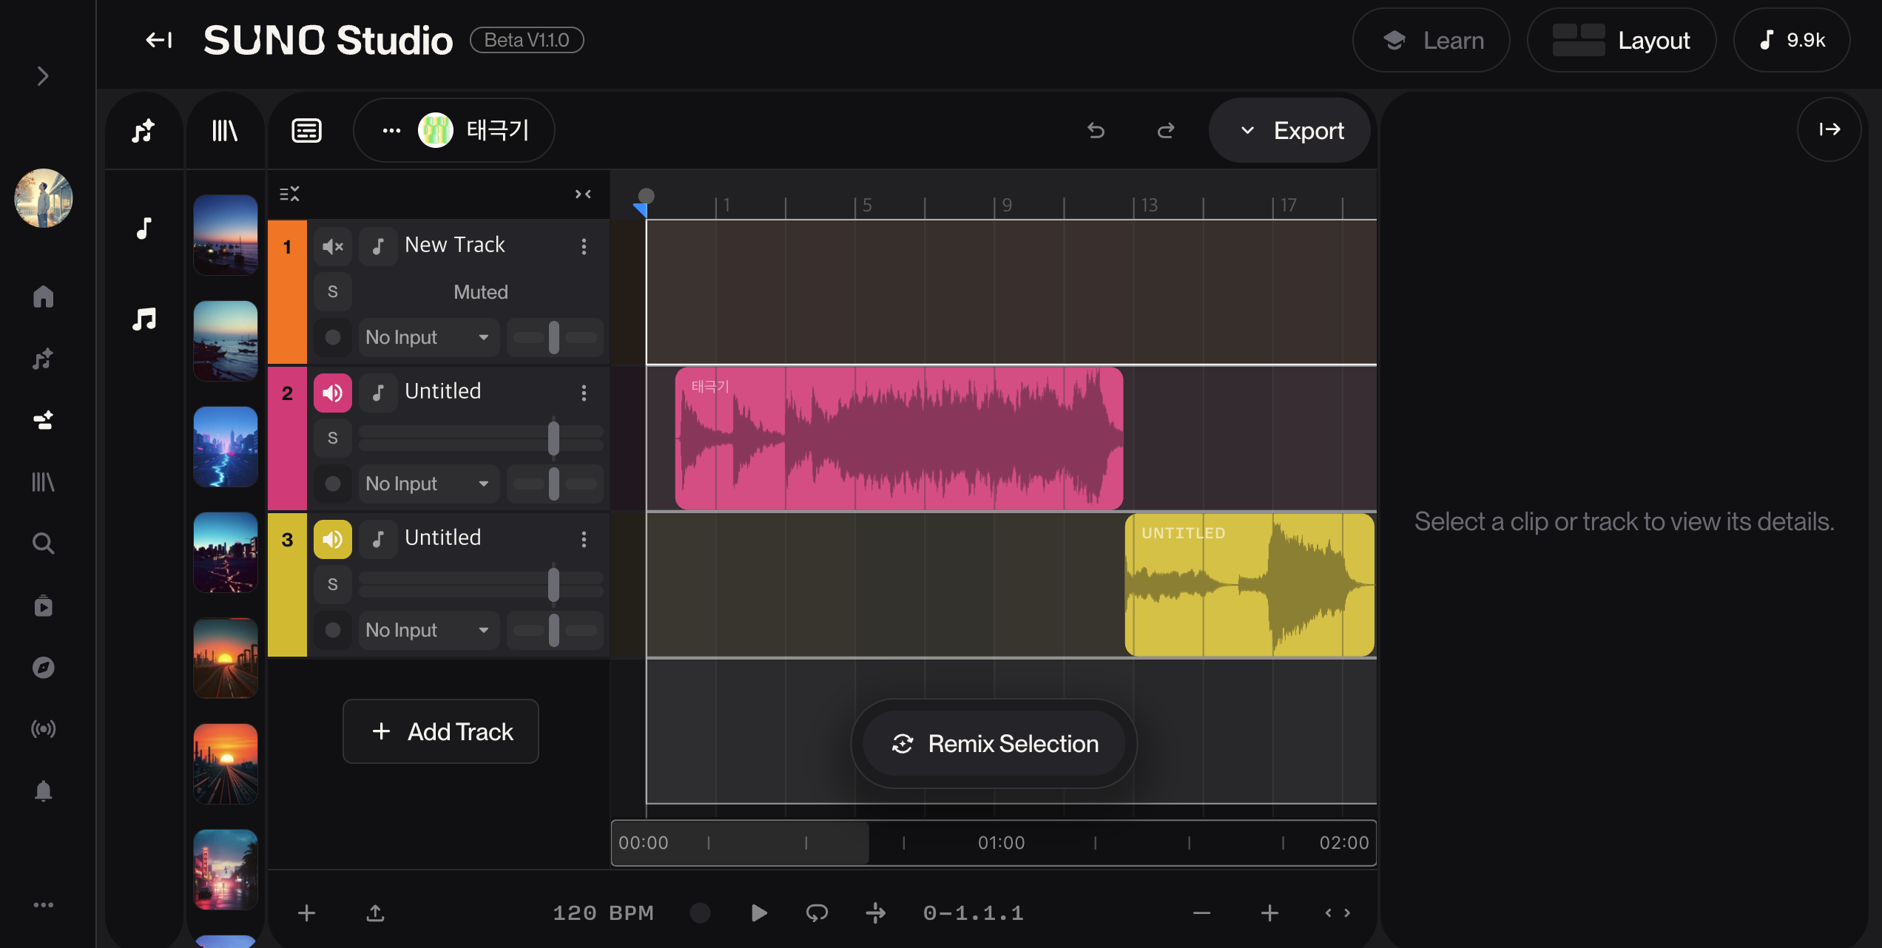Screen dimensions: 1882x948
Task: Click the upload audio icon
Action: tap(375, 913)
